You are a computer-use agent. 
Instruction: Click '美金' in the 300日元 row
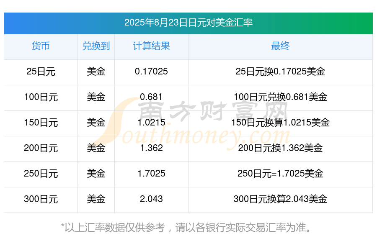tap(96, 199)
